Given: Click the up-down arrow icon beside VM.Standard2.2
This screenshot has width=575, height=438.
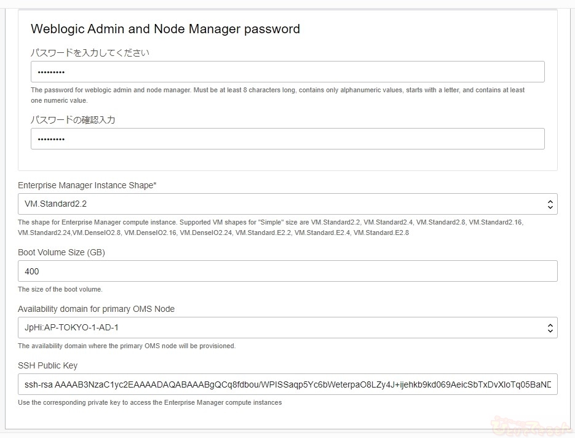Looking at the screenshot, I should click(x=550, y=204).
